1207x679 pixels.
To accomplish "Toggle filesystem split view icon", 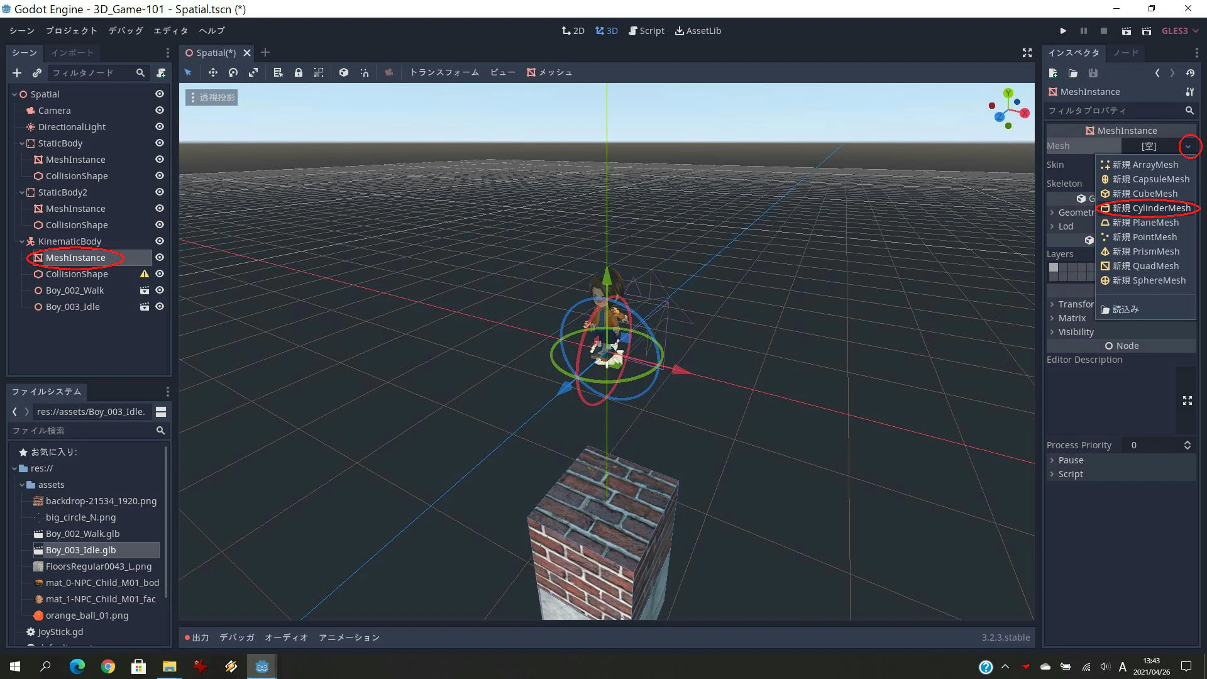I will tap(161, 412).
